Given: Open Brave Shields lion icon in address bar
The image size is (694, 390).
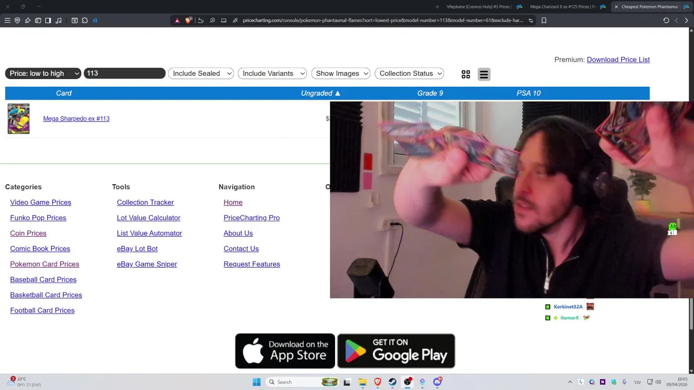Looking at the screenshot, I should point(189,21).
